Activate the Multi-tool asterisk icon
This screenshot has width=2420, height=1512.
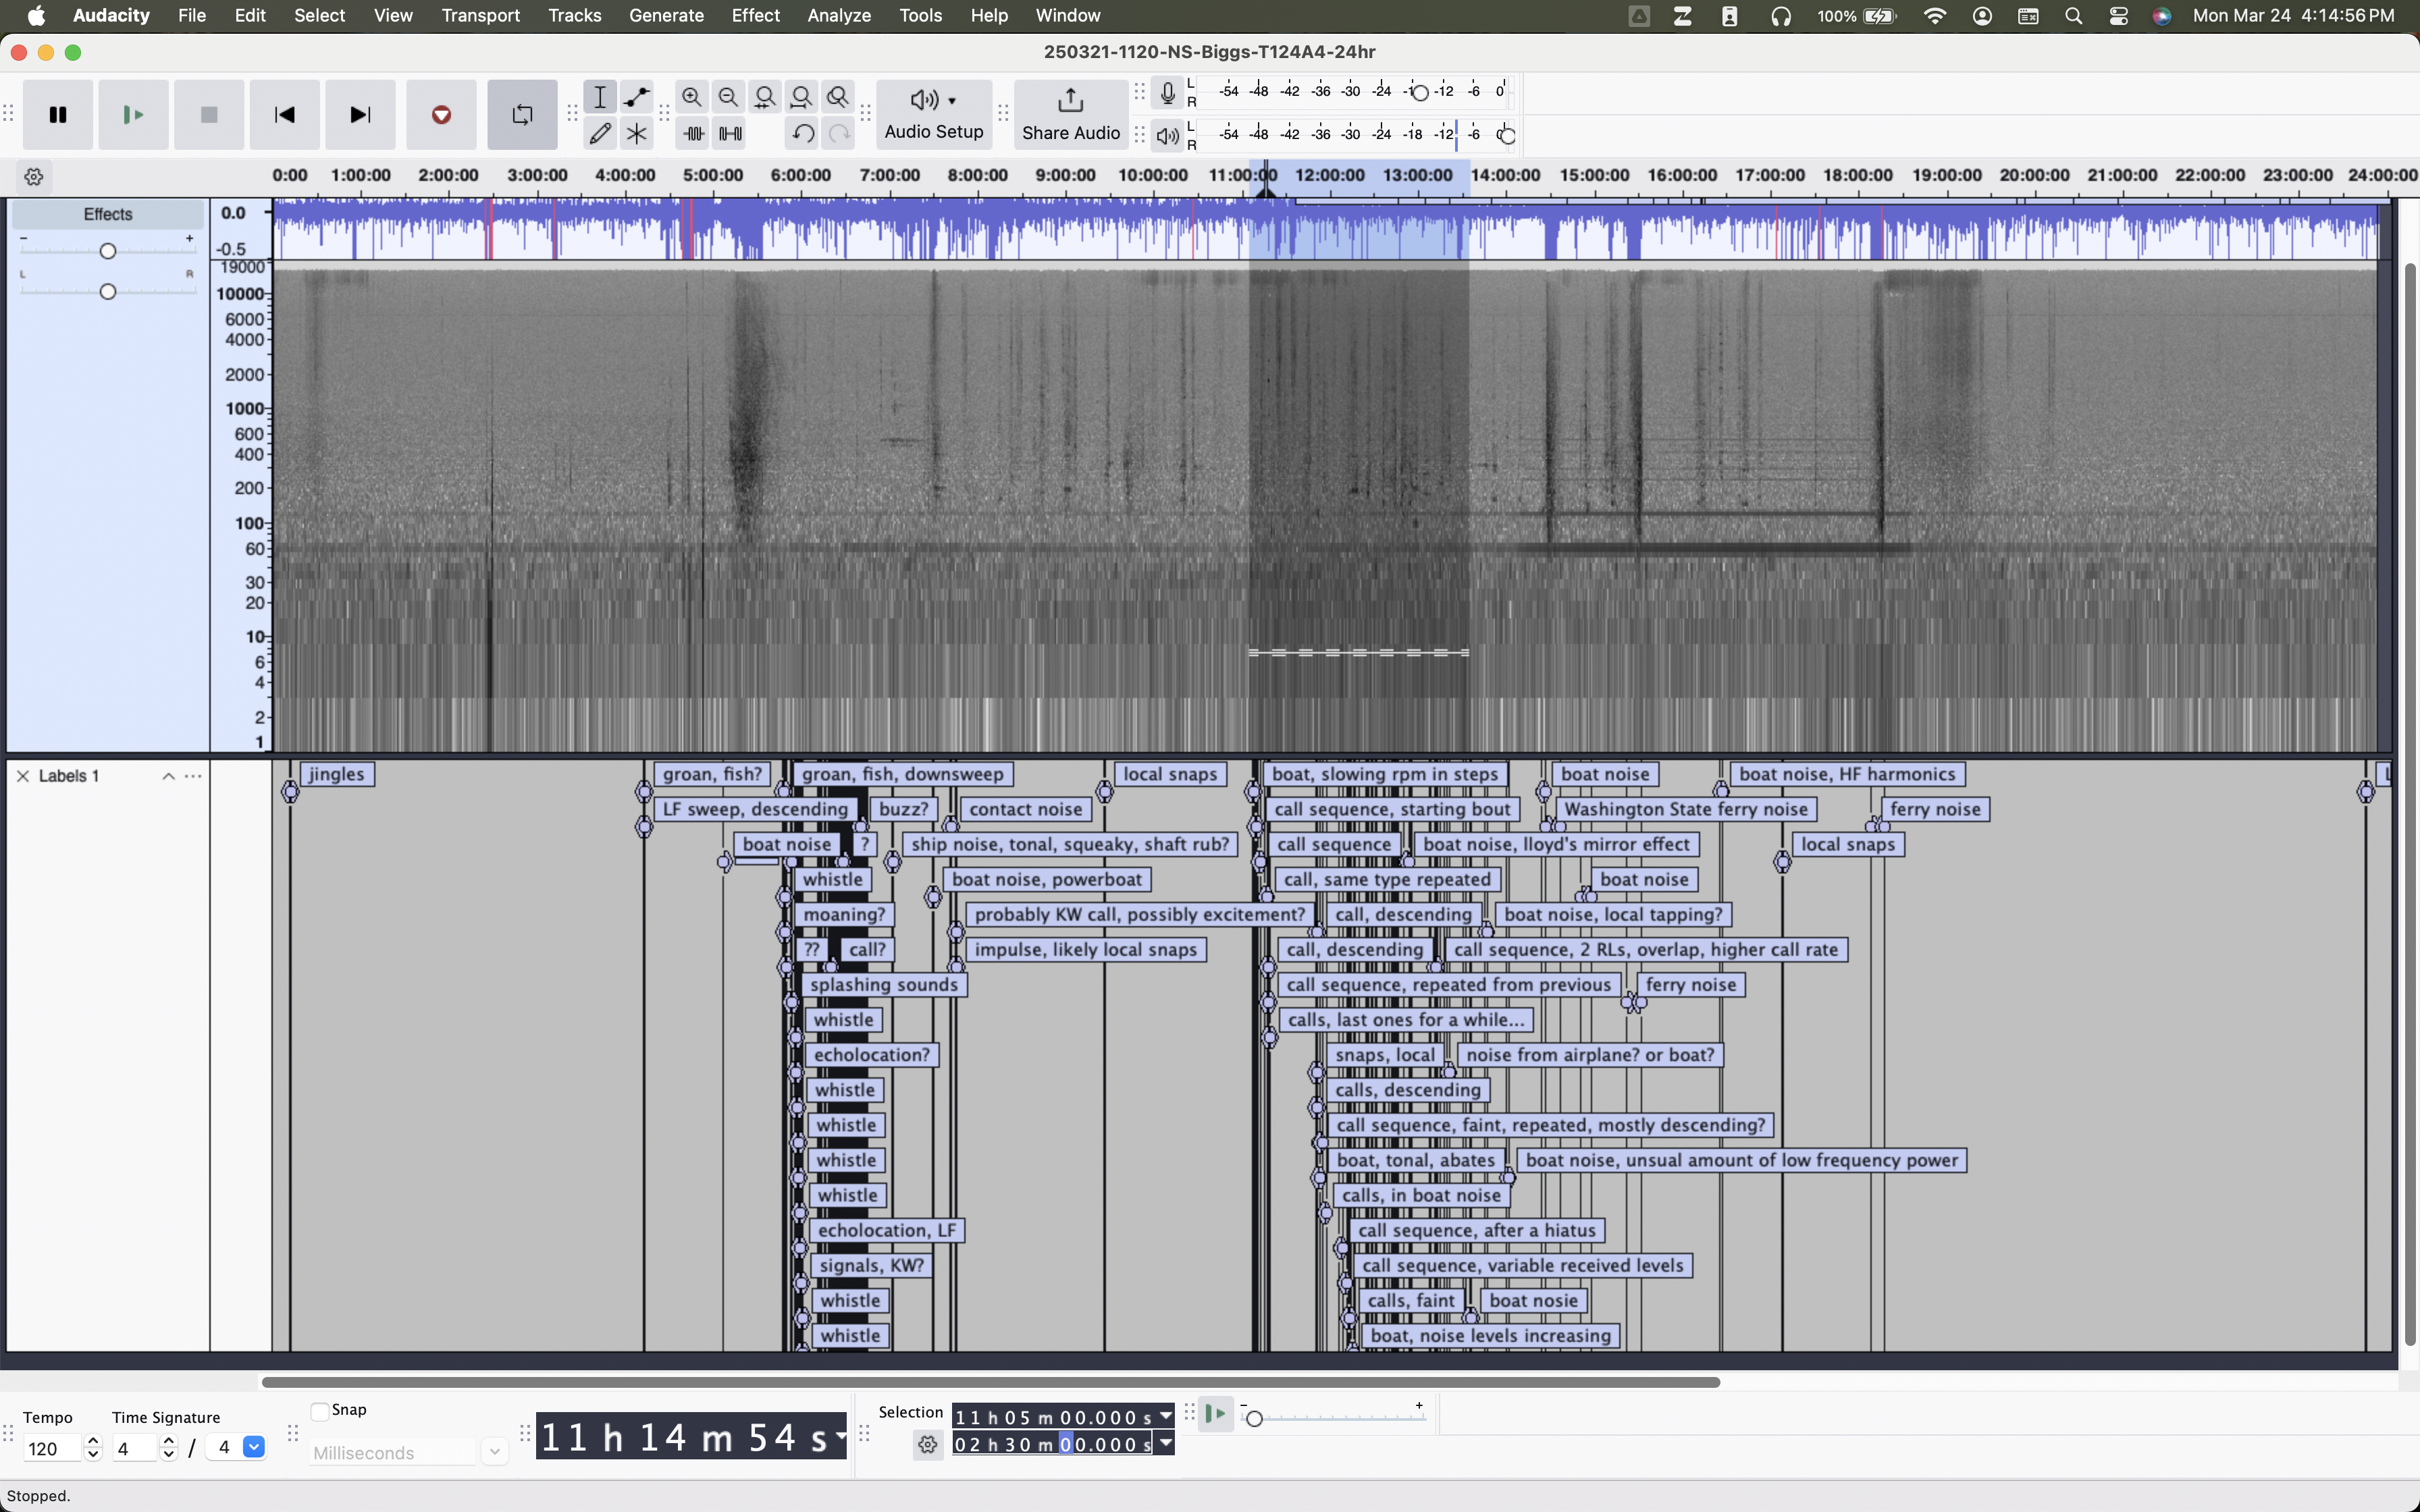(x=636, y=133)
